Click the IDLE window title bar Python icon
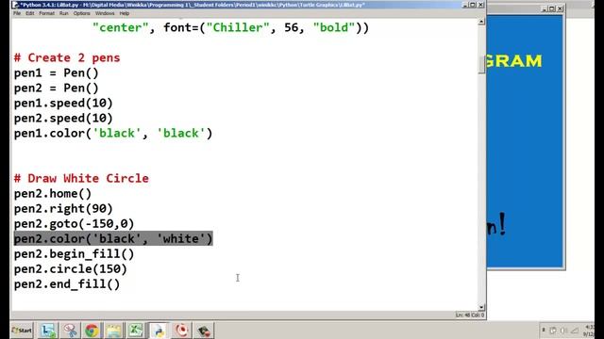The image size is (604, 339). [x=15, y=5]
